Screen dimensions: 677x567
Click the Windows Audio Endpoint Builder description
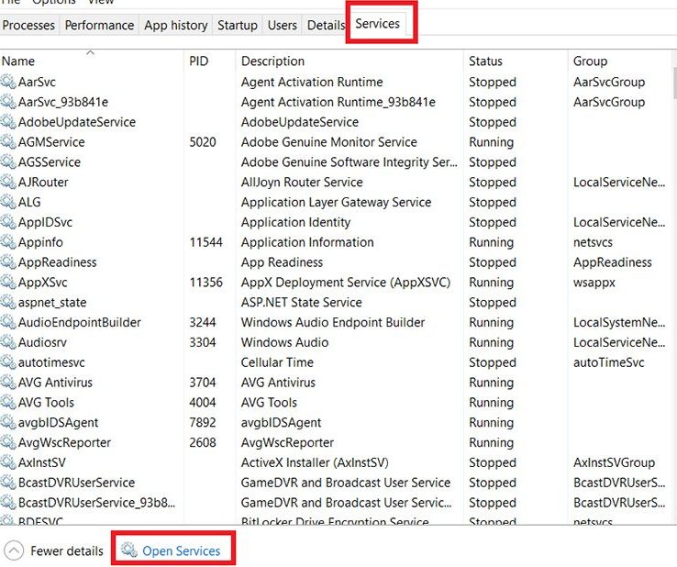click(333, 323)
